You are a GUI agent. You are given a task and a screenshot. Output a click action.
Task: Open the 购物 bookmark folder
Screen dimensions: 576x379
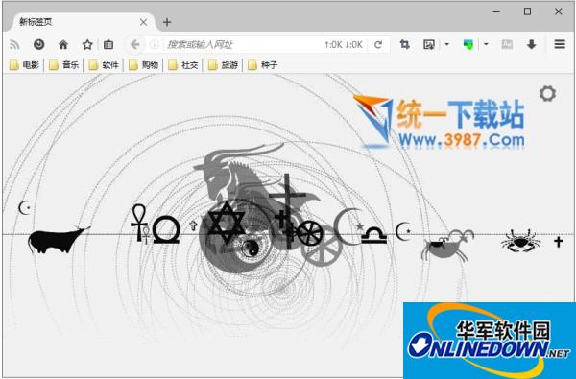tap(143, 65)
